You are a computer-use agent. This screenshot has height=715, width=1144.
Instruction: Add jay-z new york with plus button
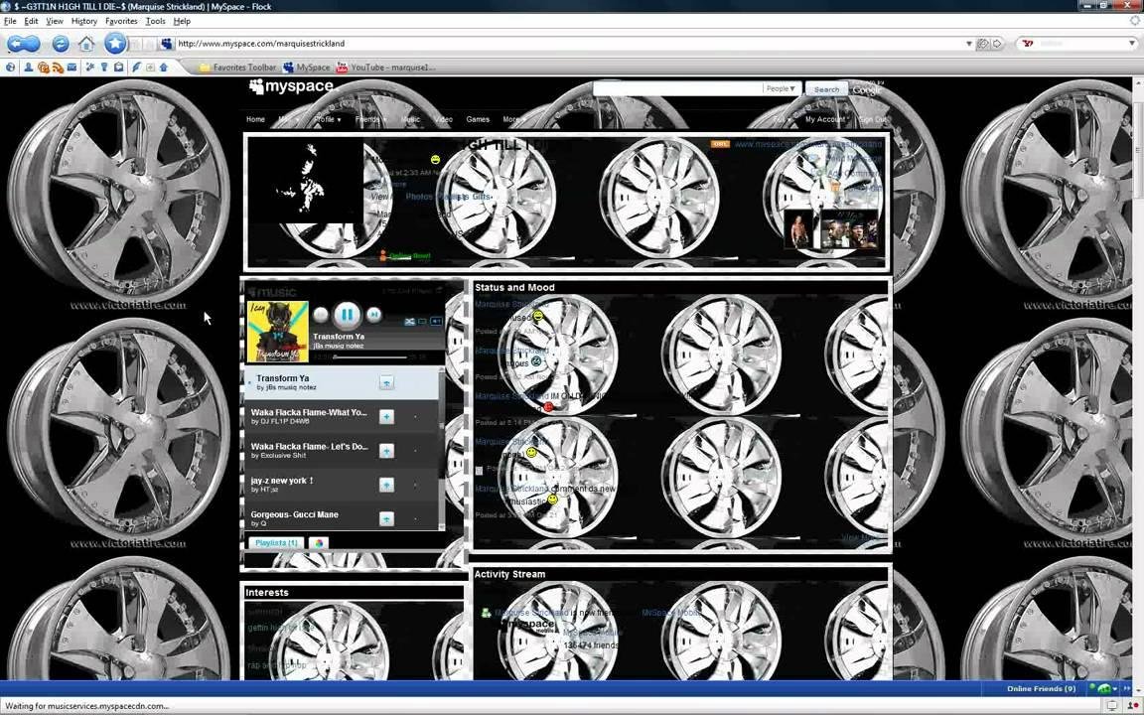(386, 485)
